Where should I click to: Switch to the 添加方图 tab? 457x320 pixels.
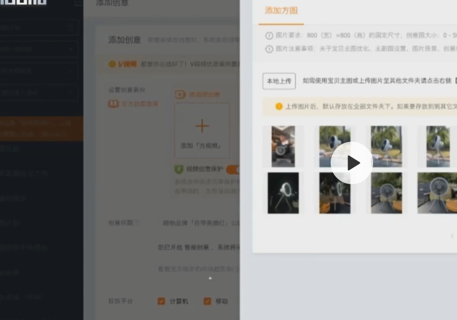pyautogui.click(x=281, y=11)
